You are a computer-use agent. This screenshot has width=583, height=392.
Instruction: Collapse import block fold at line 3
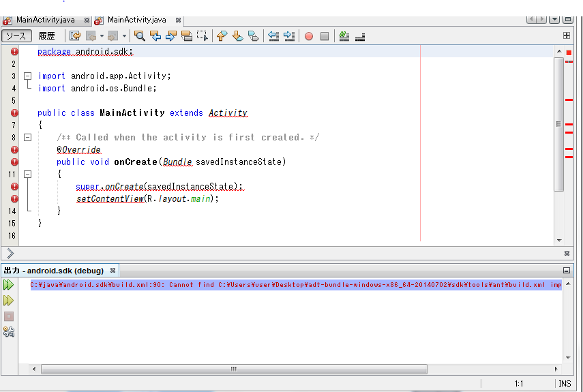click(27, 76)
